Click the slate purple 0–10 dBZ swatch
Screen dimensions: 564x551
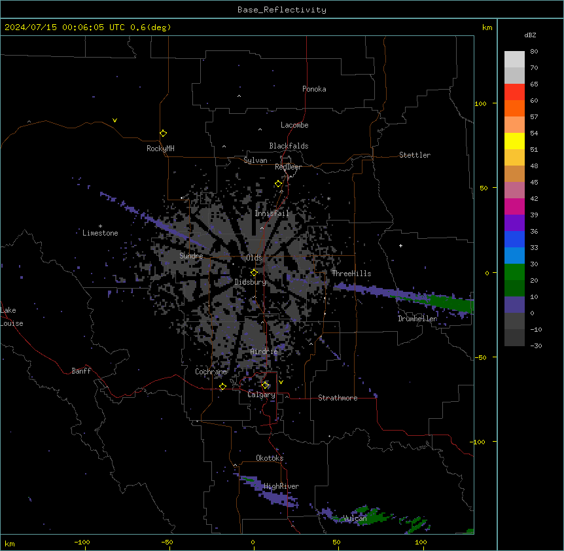(x=514, y=305)
